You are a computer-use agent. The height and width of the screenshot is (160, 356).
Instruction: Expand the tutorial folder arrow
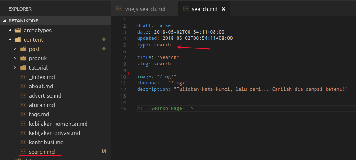15,67
